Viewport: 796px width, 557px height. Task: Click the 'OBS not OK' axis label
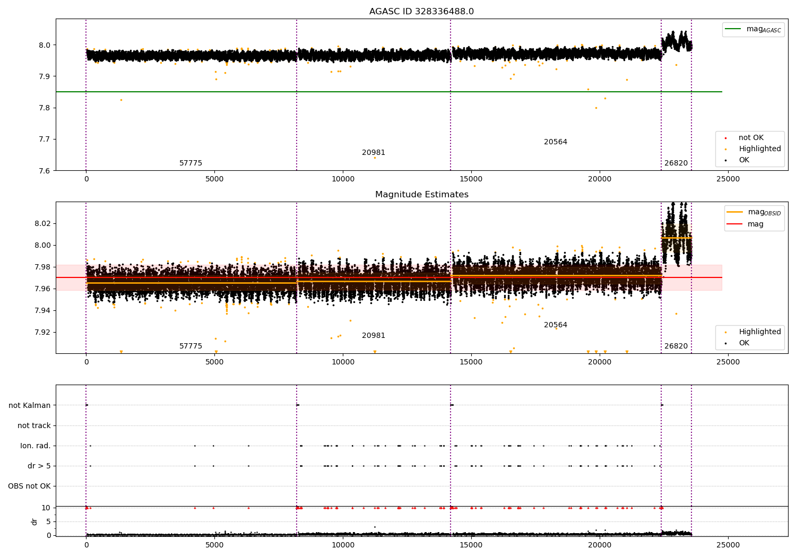click(30, 486)
